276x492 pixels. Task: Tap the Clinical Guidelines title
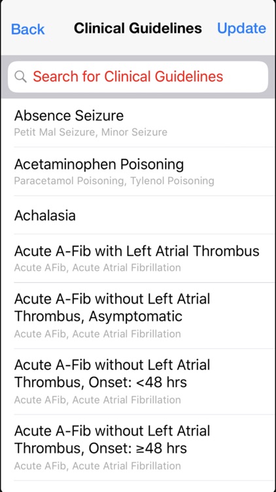point(138,29)
